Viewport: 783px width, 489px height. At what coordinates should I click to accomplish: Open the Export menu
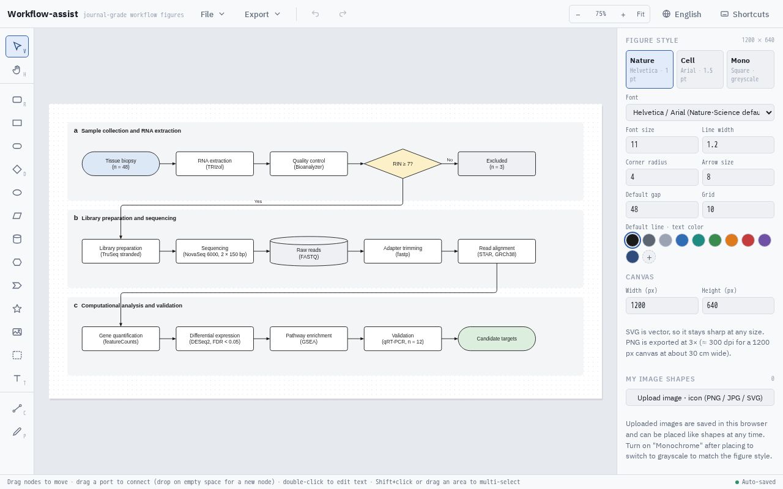tap(262, 14)
